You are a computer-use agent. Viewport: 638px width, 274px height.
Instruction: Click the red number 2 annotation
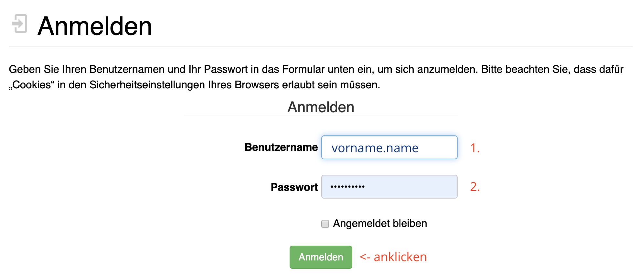click(474, 187)
